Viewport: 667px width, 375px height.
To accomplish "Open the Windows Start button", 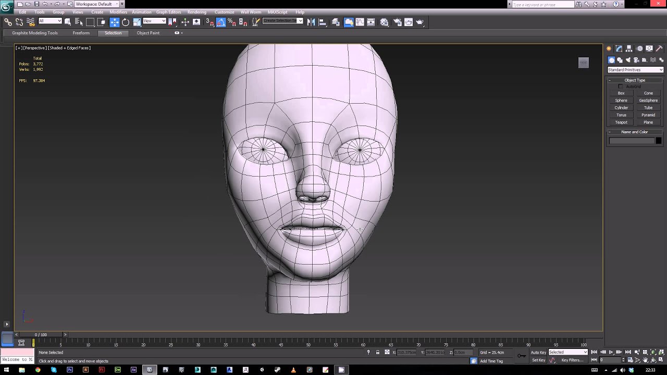I will coord(6,370).
